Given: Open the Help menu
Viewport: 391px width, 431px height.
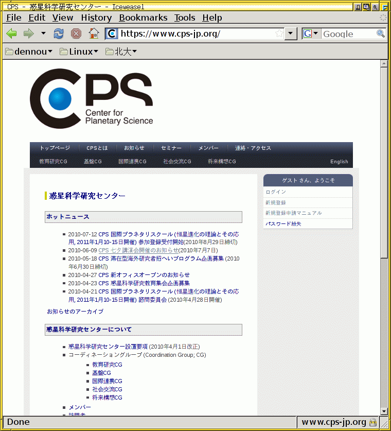Looking at the screenshot, I should [x=212, y=18].
